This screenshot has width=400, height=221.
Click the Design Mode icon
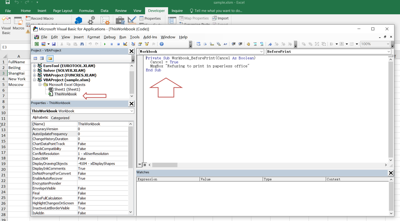tap(125, 44)
